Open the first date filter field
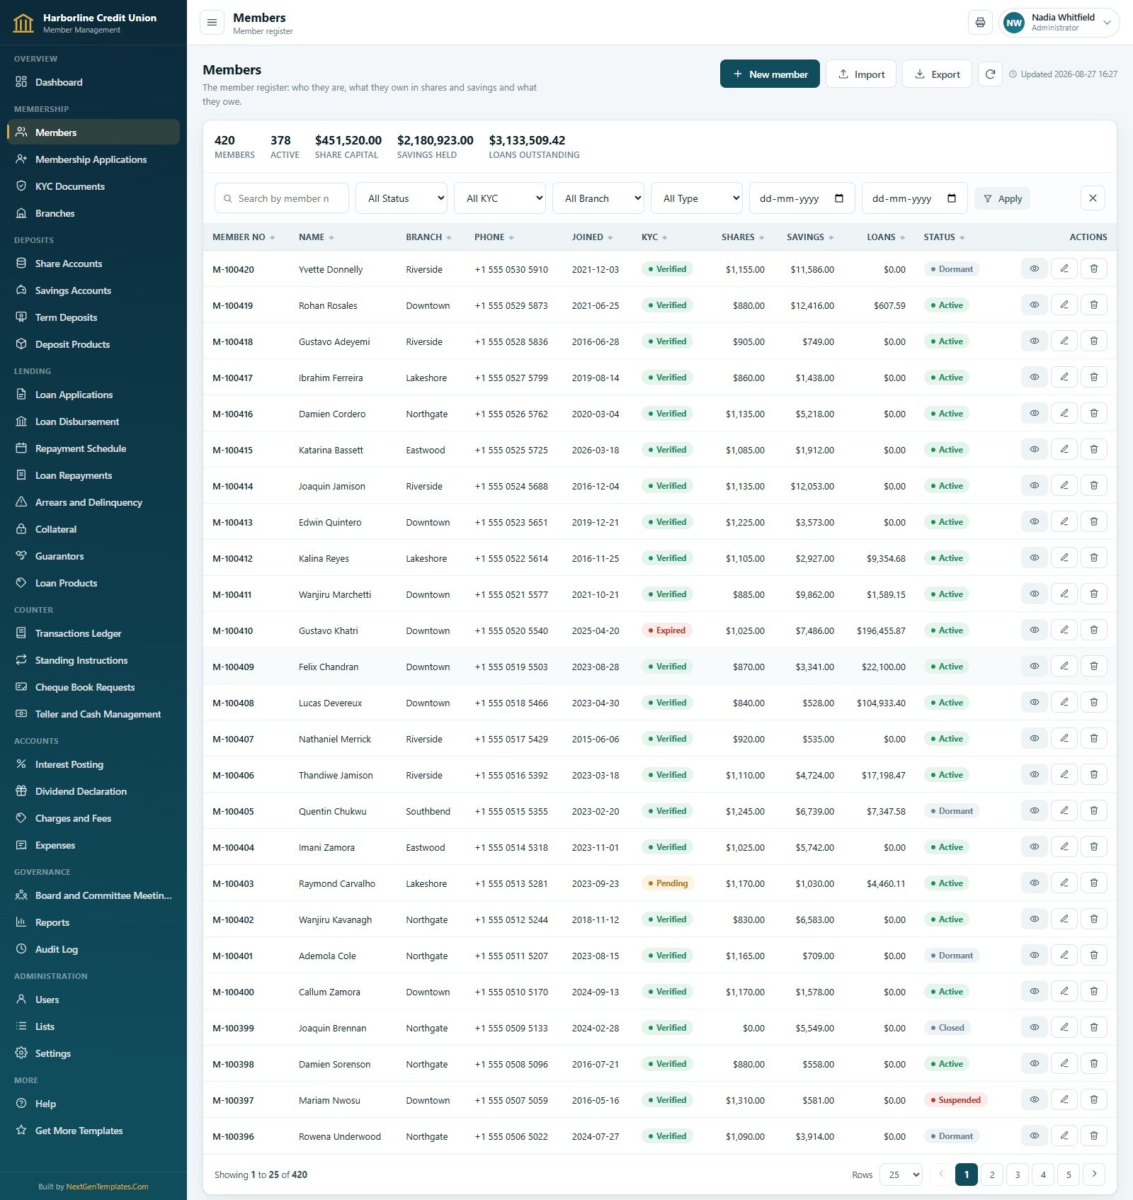1133x1200 pixels. 802,198
